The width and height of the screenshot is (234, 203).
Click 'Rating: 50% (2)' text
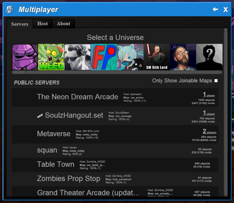(x=72, y=154)
